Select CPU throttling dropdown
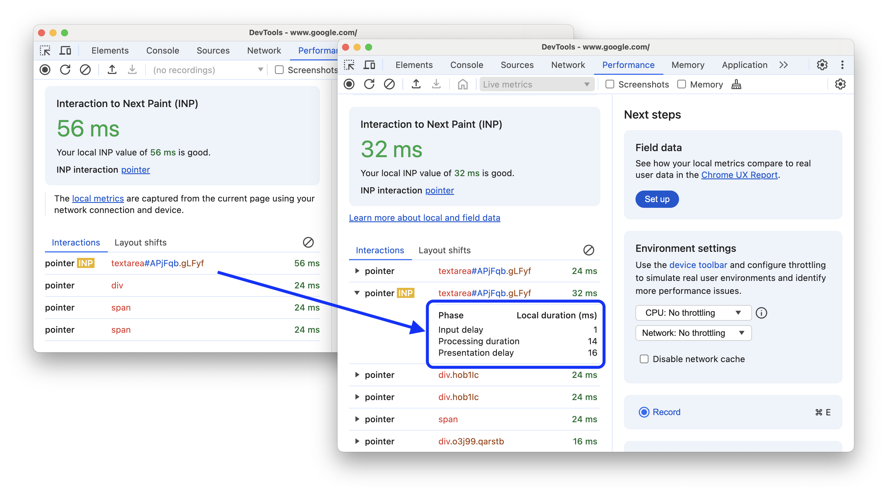 click(691, 312)
